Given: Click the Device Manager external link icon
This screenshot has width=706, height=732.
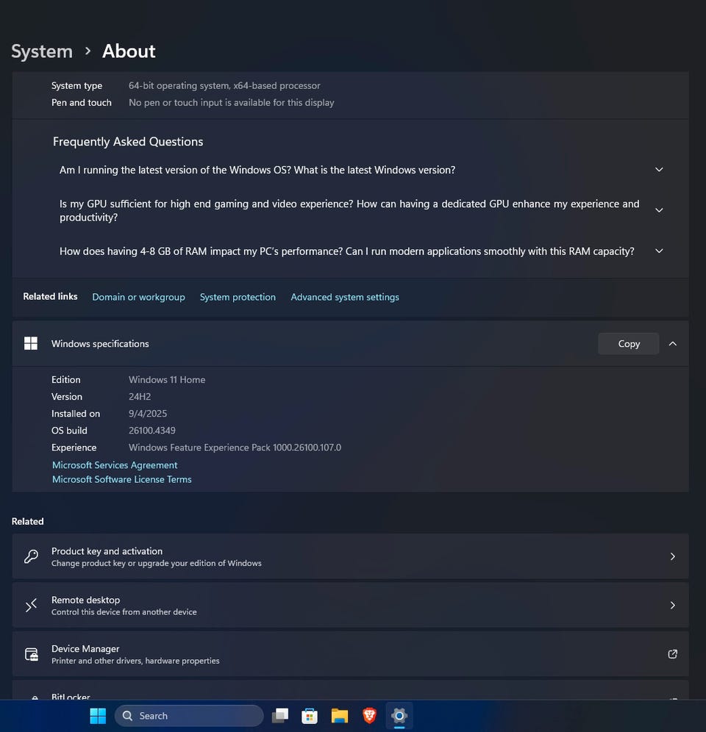Looking at the screenshot, I should click(672, 654).
